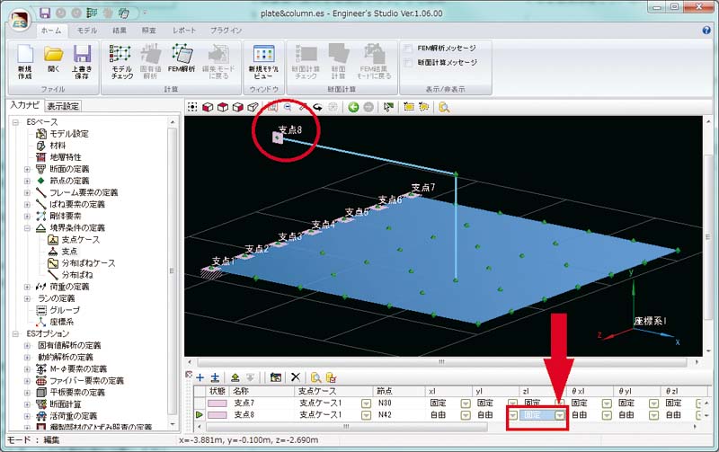The image size is (719, 452).
Task: Click the green back arrow icon
Action: tap(353, 107)
